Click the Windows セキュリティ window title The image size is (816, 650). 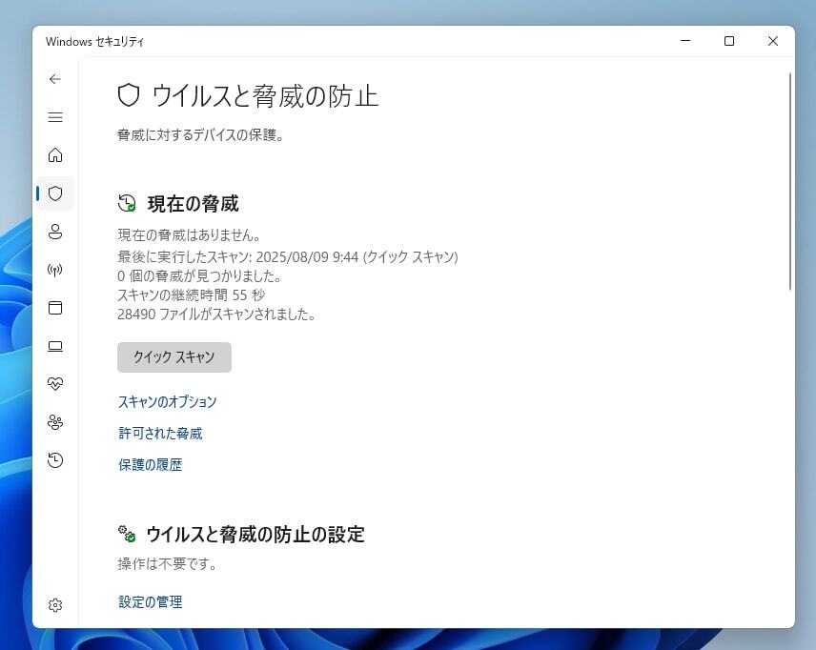(x=94, y=42)
